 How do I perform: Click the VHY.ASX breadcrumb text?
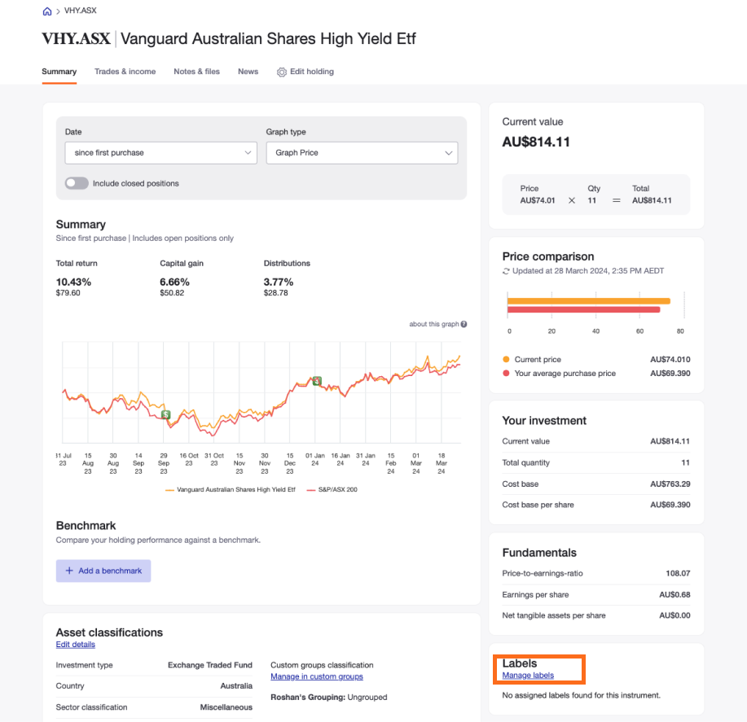(x=80, y=11)
